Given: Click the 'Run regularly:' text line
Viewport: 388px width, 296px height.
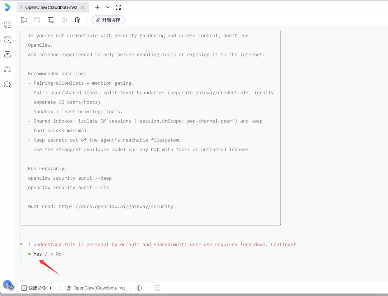Looking at the screenshot, I should click(x=47, y=168).
